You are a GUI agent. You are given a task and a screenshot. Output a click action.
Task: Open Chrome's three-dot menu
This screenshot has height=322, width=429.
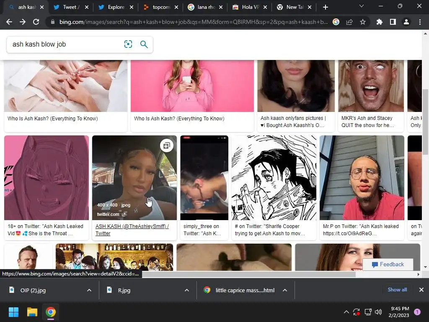click(420, 22)
